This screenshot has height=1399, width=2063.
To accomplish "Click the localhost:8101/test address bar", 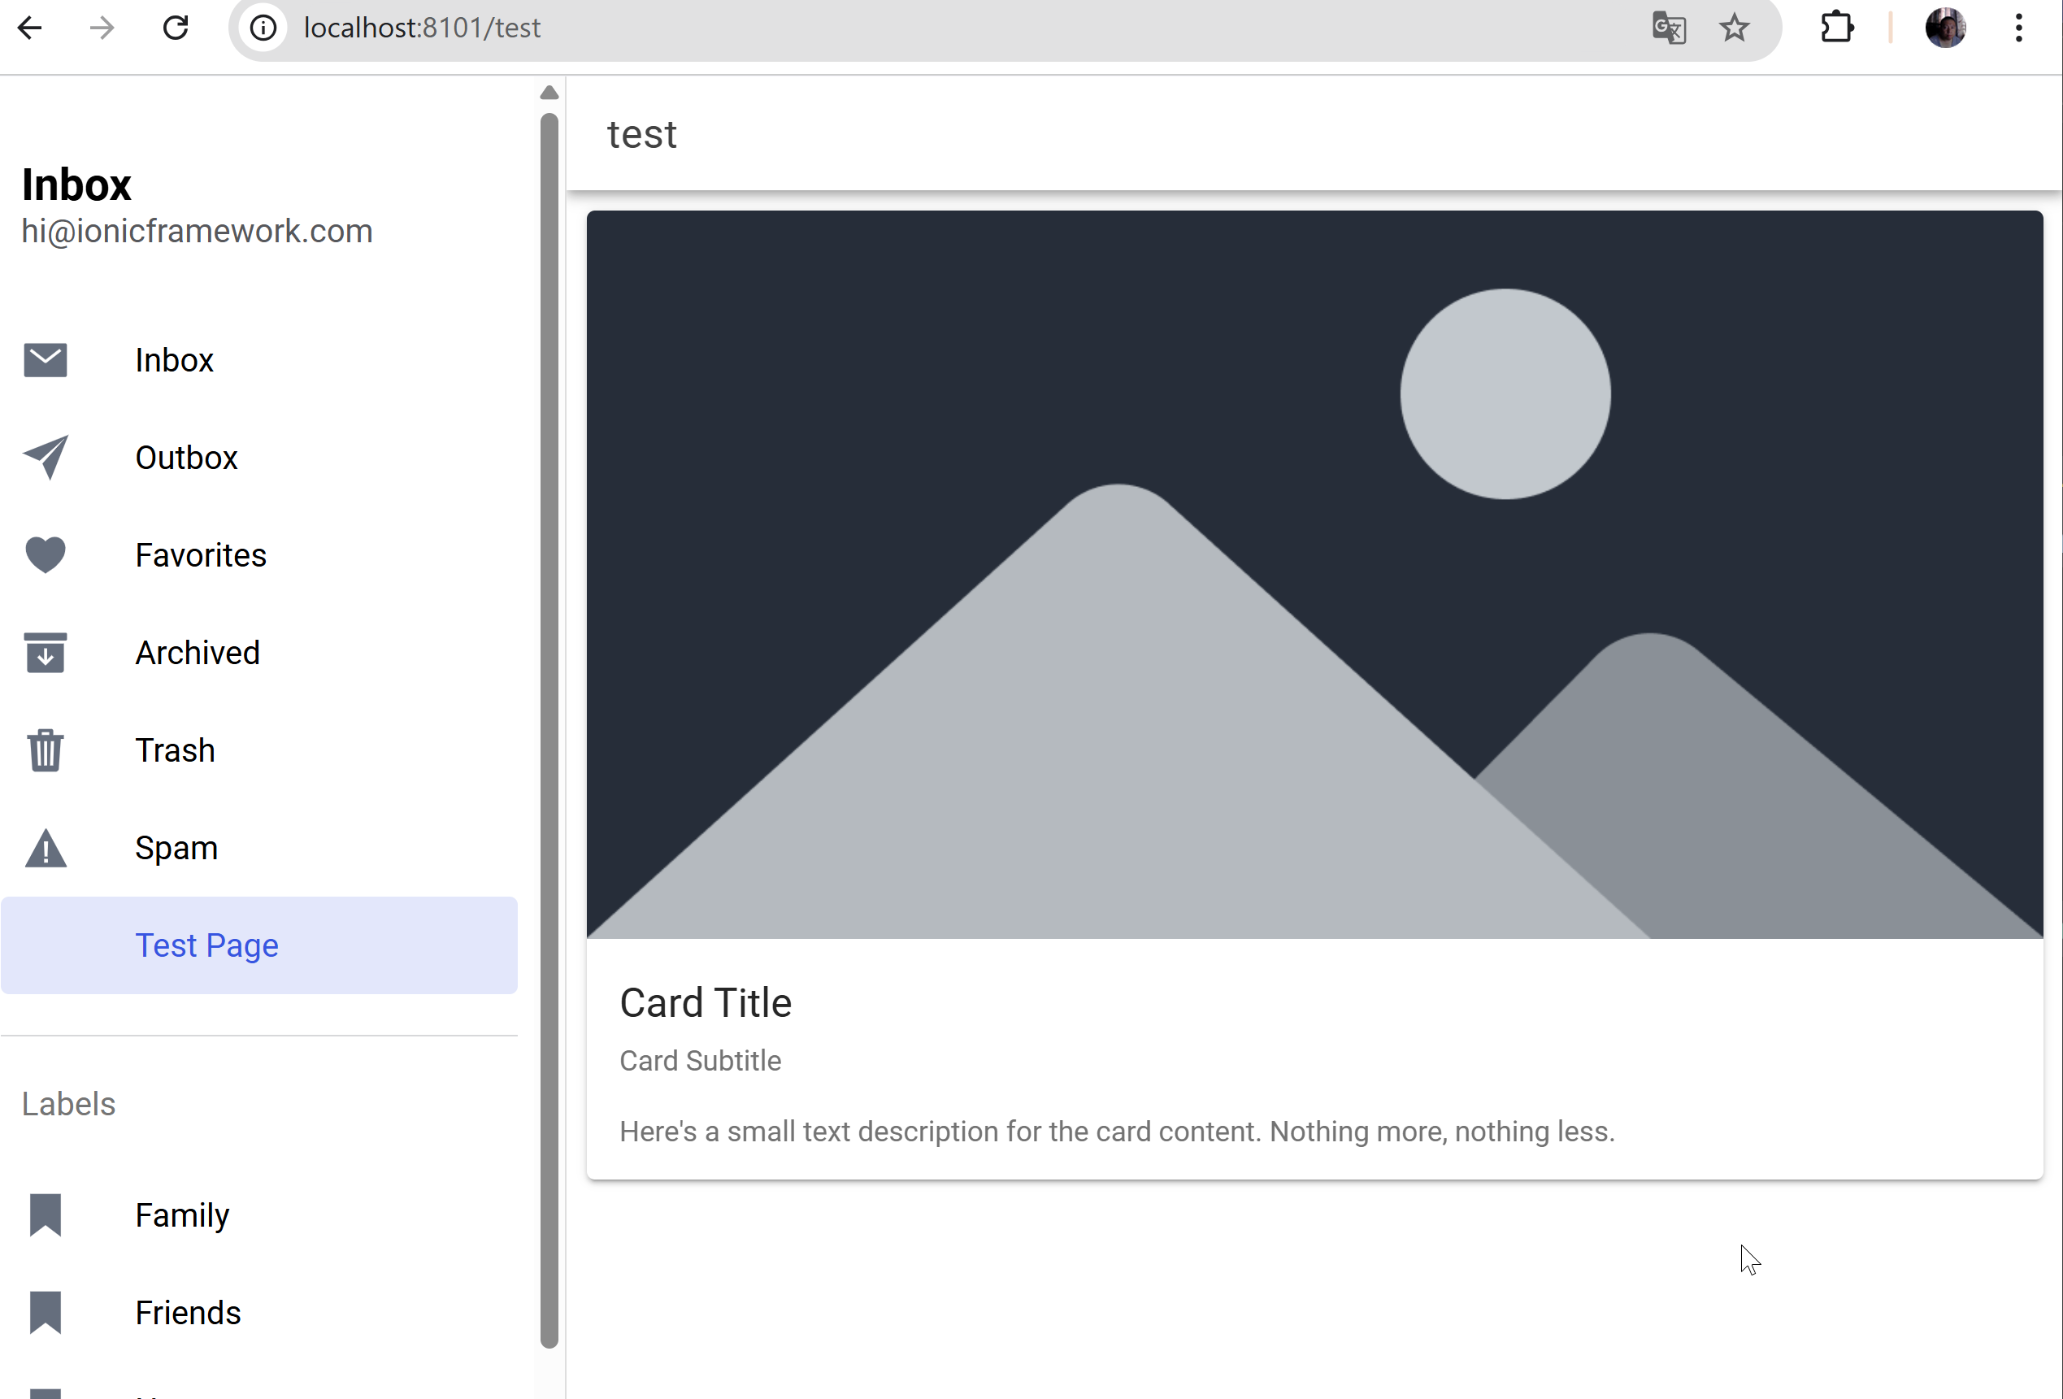I will point(888,28).
